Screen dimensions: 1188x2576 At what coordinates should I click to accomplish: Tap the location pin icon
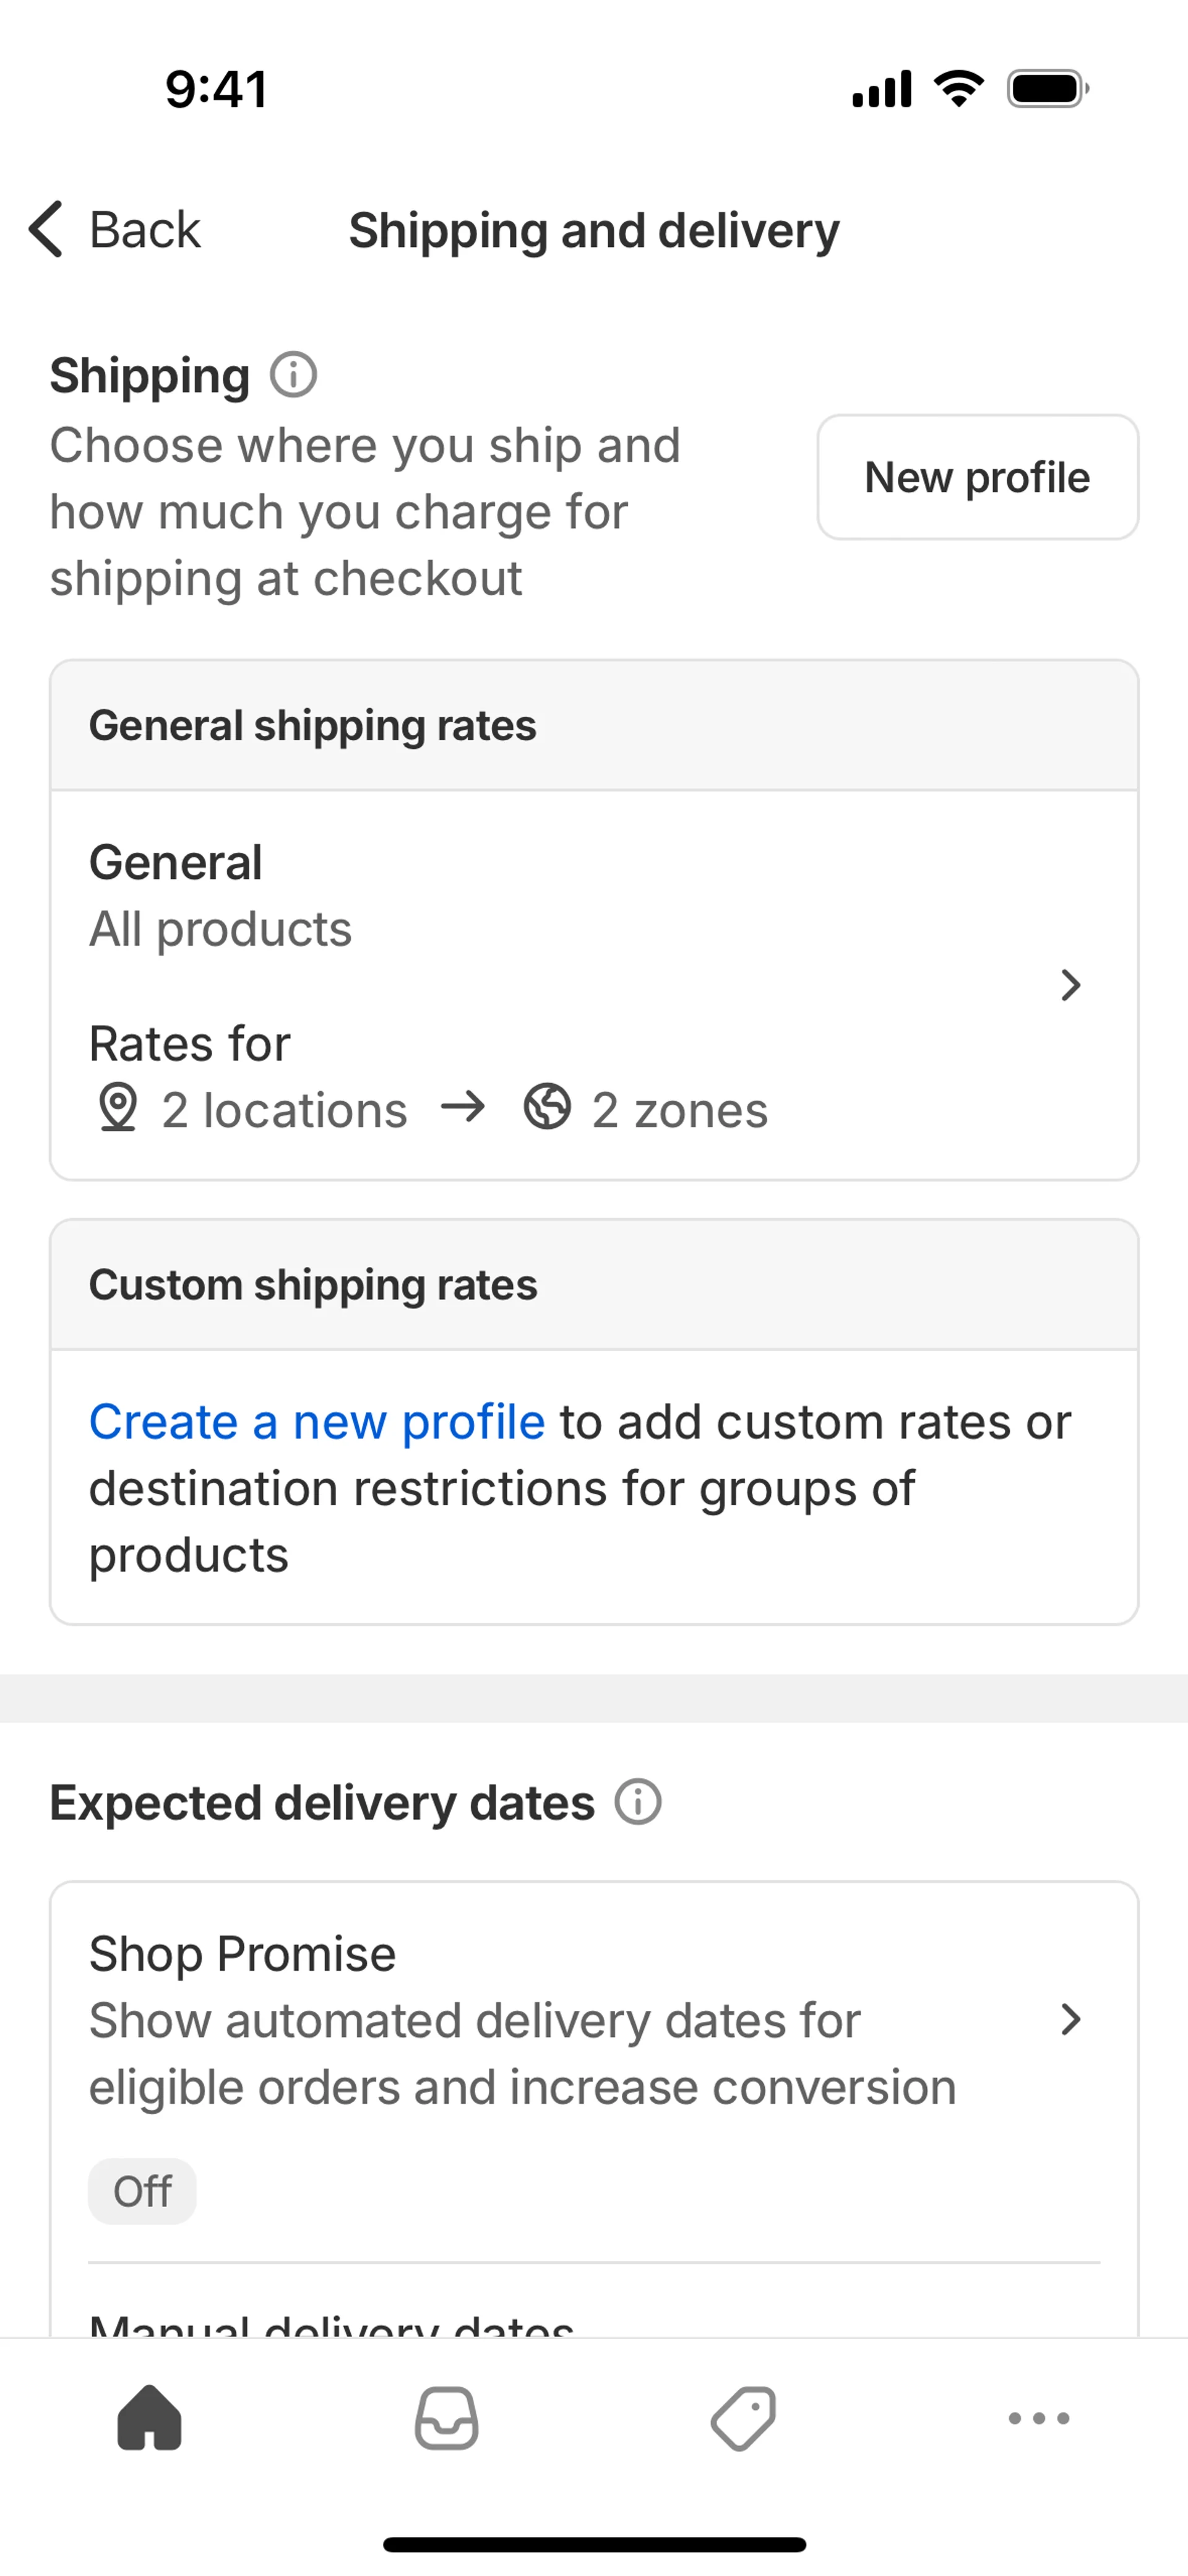[118, 1108]
